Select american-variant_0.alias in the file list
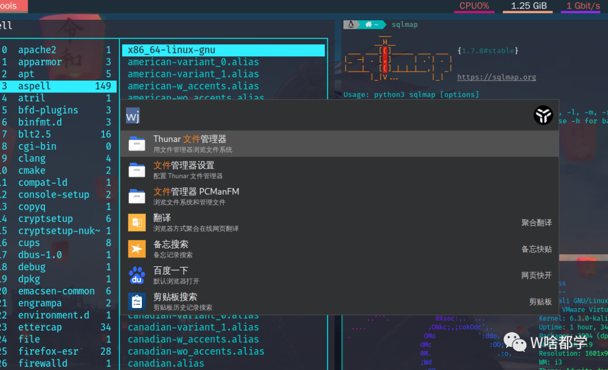This screenshot has height=370, width=608. click(193, 62)
